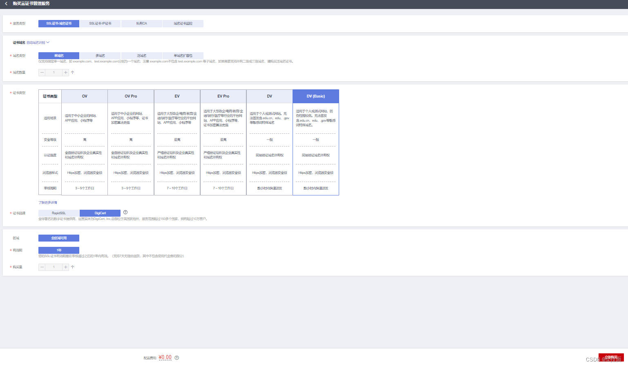The width and height of the screenshot is (628, 366).
Task: Click the red buy-now button
Action: 611,357
